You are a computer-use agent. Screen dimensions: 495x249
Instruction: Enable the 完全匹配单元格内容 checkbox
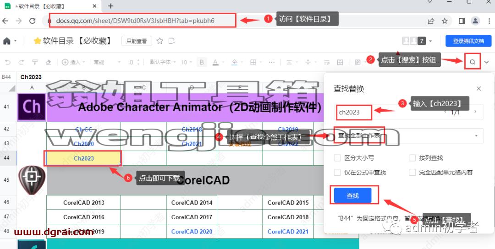(412, 173)
